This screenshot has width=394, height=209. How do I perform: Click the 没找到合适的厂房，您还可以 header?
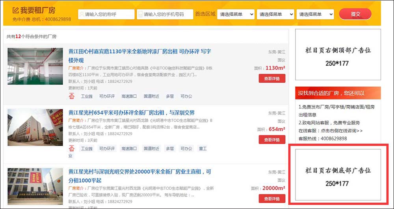[338, 93]
